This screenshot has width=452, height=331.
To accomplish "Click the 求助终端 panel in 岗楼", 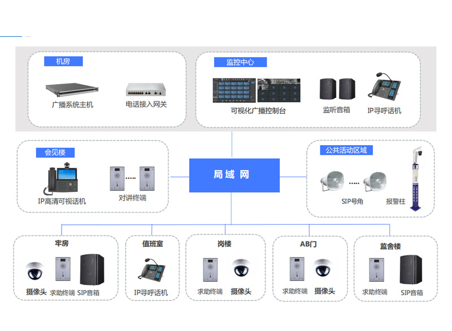I will pyautogui.click(x=210, y=269).
